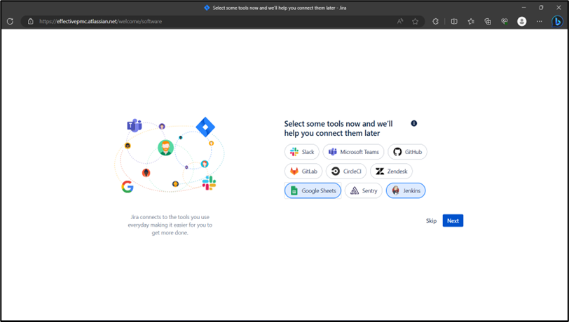Click the Jira tab title favicon
This screenshot has width=569, height=322.
(207, 8)
